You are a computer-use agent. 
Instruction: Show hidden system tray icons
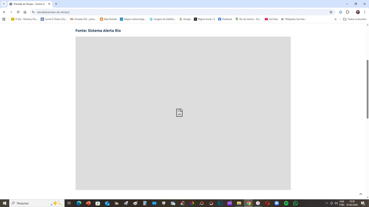point(327,203)
